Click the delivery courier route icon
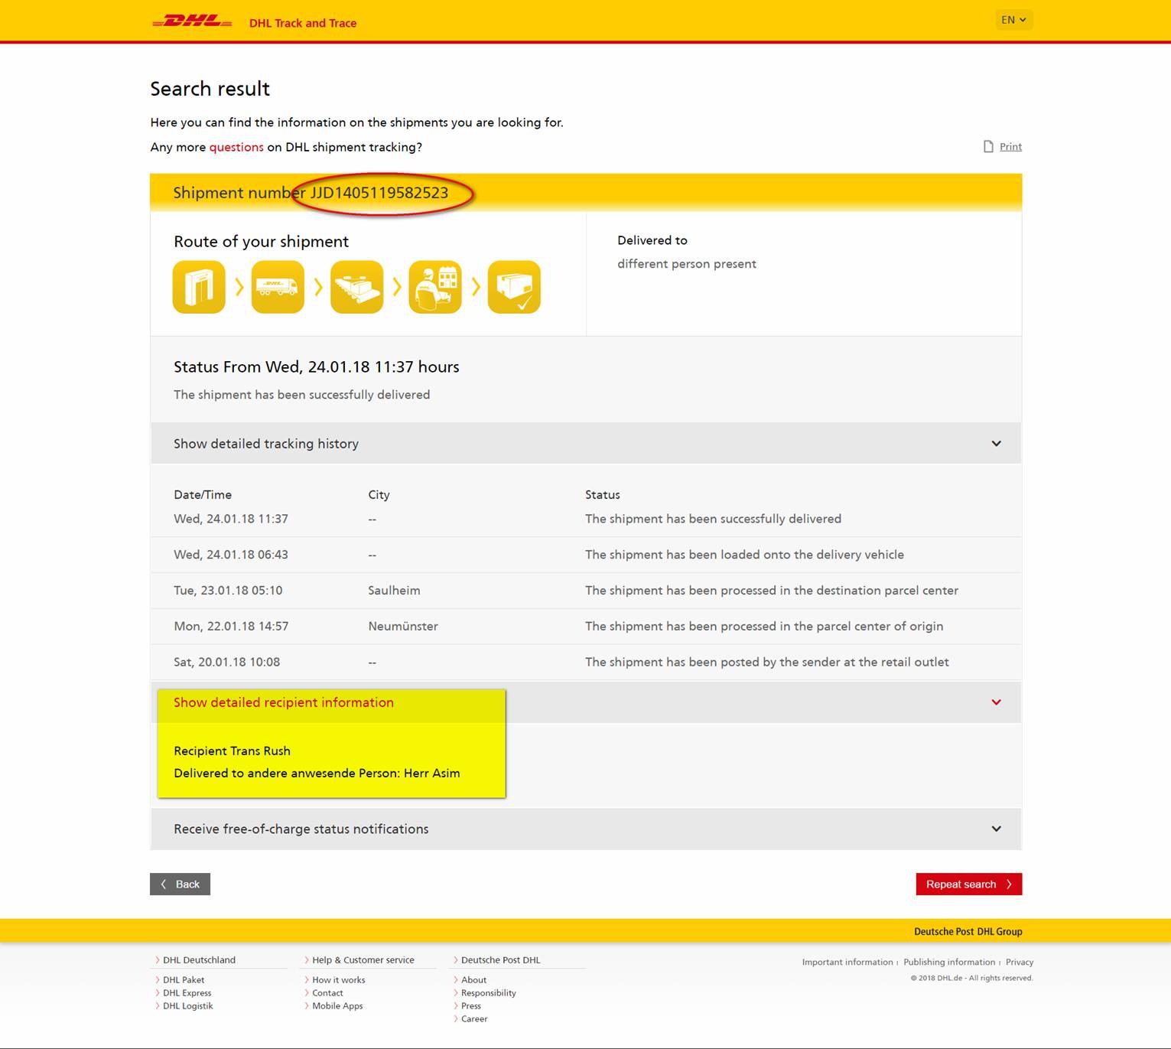The image size is (1171, 1049). 435,287
